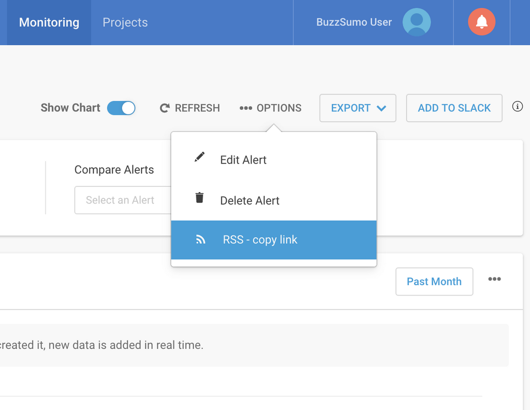Click the BuzzSumo User avatar icon
The width and height of the screenshot is (530, 410).
[x=416, y=22]
